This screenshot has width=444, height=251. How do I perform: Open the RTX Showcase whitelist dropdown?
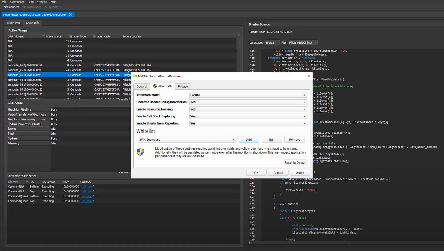pos(187,140)
